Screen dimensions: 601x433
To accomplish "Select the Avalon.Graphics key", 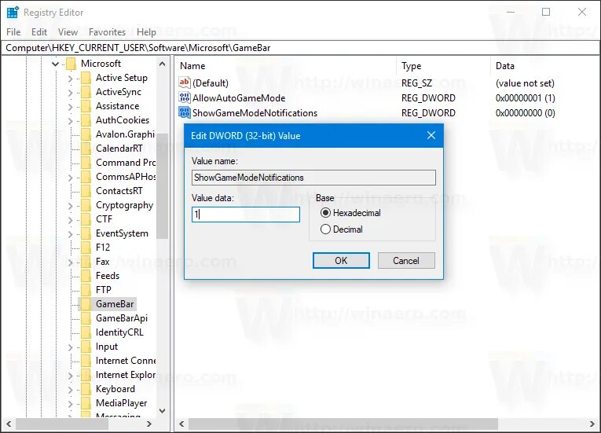I will tap(126, 134).
